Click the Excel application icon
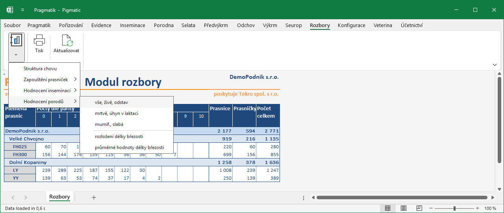 coord(10,10)
